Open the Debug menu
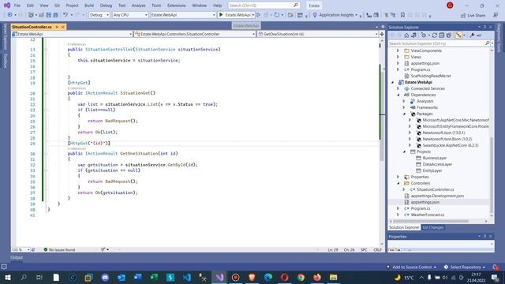 click(x=106, y=6)
